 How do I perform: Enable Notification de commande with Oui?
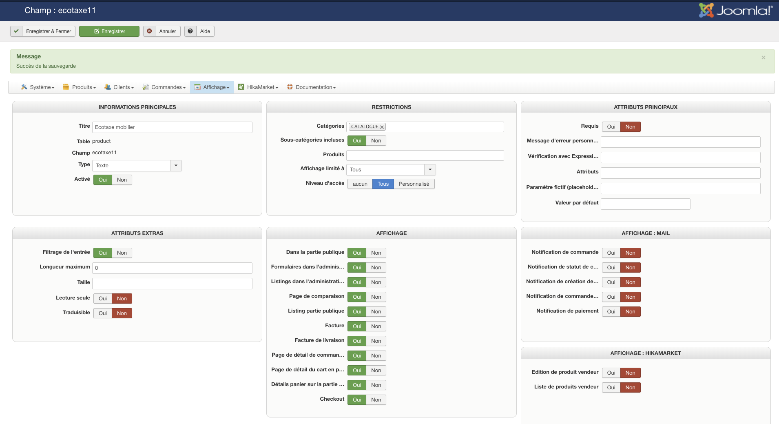click(611, 253)
